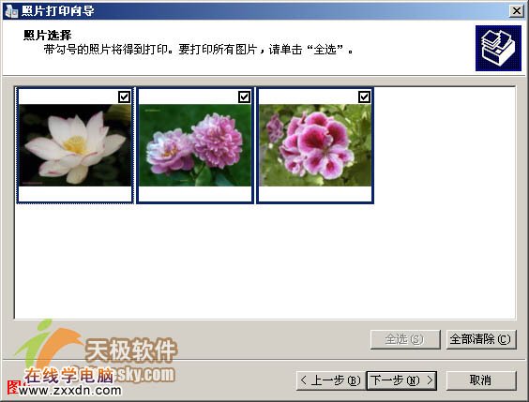
Task: Click the 照片选择 heading
Action: coord(48,35)
